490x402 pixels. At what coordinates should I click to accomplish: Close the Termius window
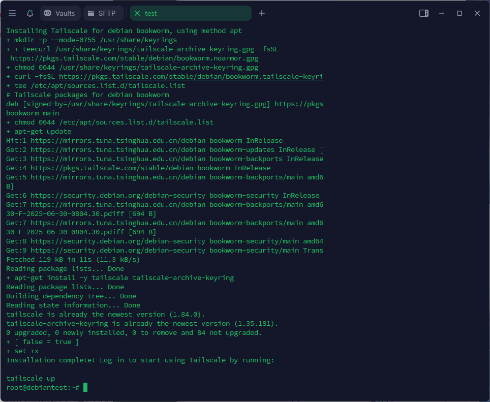(x=477, y=13)
